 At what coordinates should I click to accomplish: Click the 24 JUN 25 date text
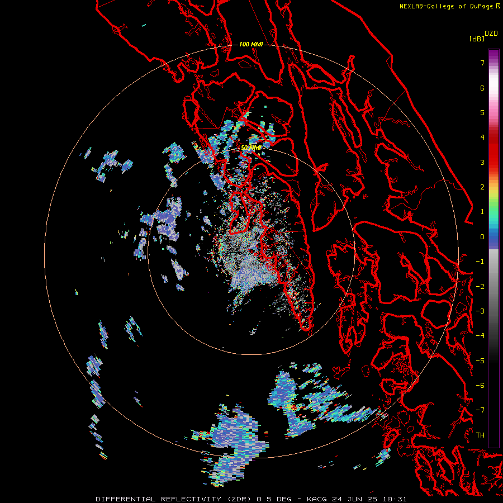point(354,499)
